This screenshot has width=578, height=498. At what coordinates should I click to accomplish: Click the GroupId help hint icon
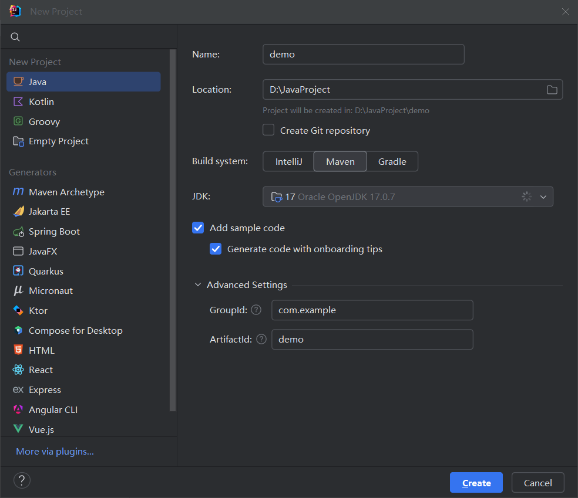pos(256,310)
